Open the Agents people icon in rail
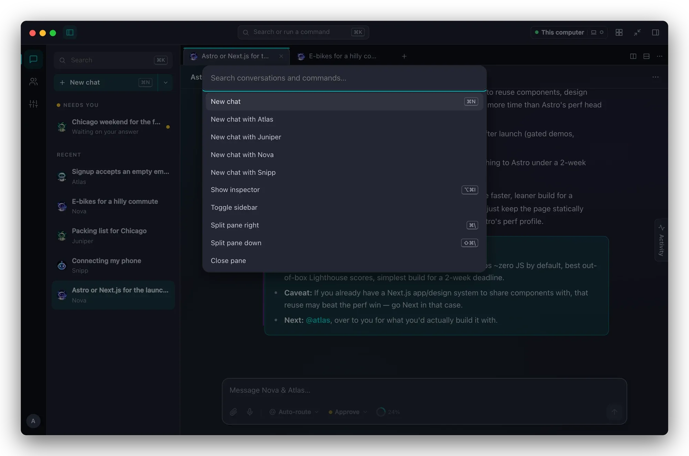Screen dimensions: 689x456 click(x=33, y=82)
